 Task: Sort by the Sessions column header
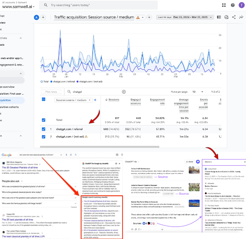[x=112, y=100]
